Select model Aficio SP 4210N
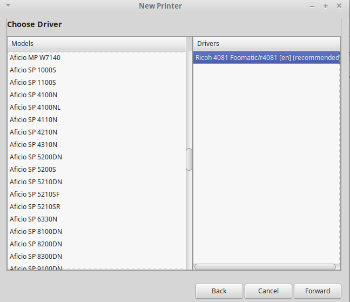Image resolution: width=350 pixels, height=302 pixels. pyautogui.click(x=97, y=132)
